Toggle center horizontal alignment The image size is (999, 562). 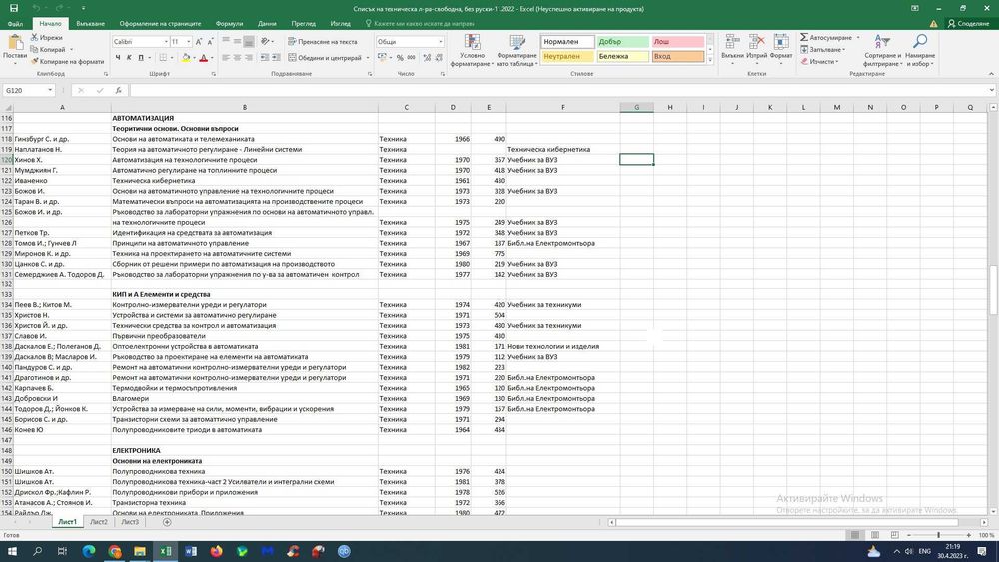coord(237,57)
